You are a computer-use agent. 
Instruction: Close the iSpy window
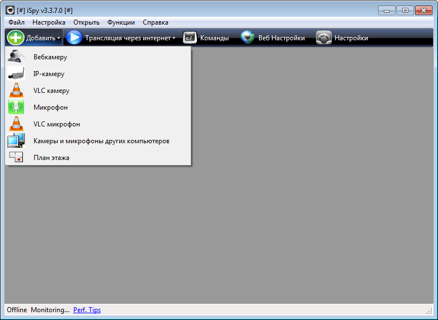(423, 11)
